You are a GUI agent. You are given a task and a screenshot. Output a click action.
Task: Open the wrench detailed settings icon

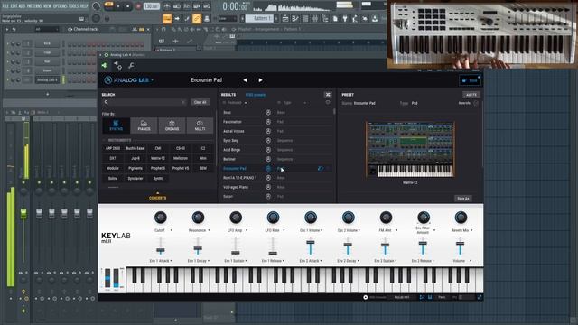pos(131,66)
